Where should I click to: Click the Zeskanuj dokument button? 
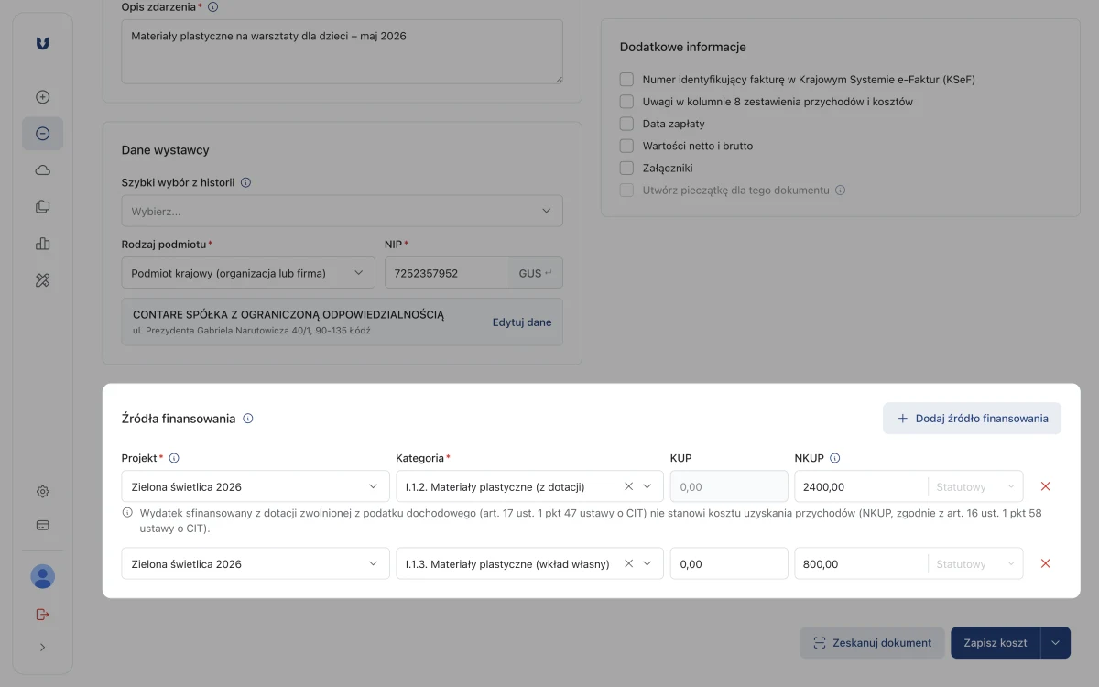point(872,643)
